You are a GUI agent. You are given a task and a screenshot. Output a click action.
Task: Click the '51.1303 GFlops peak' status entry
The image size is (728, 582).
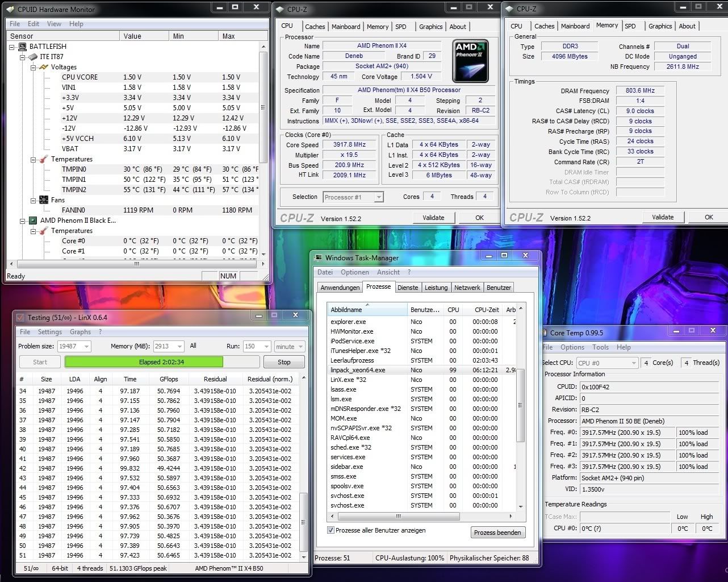point(138,568)
